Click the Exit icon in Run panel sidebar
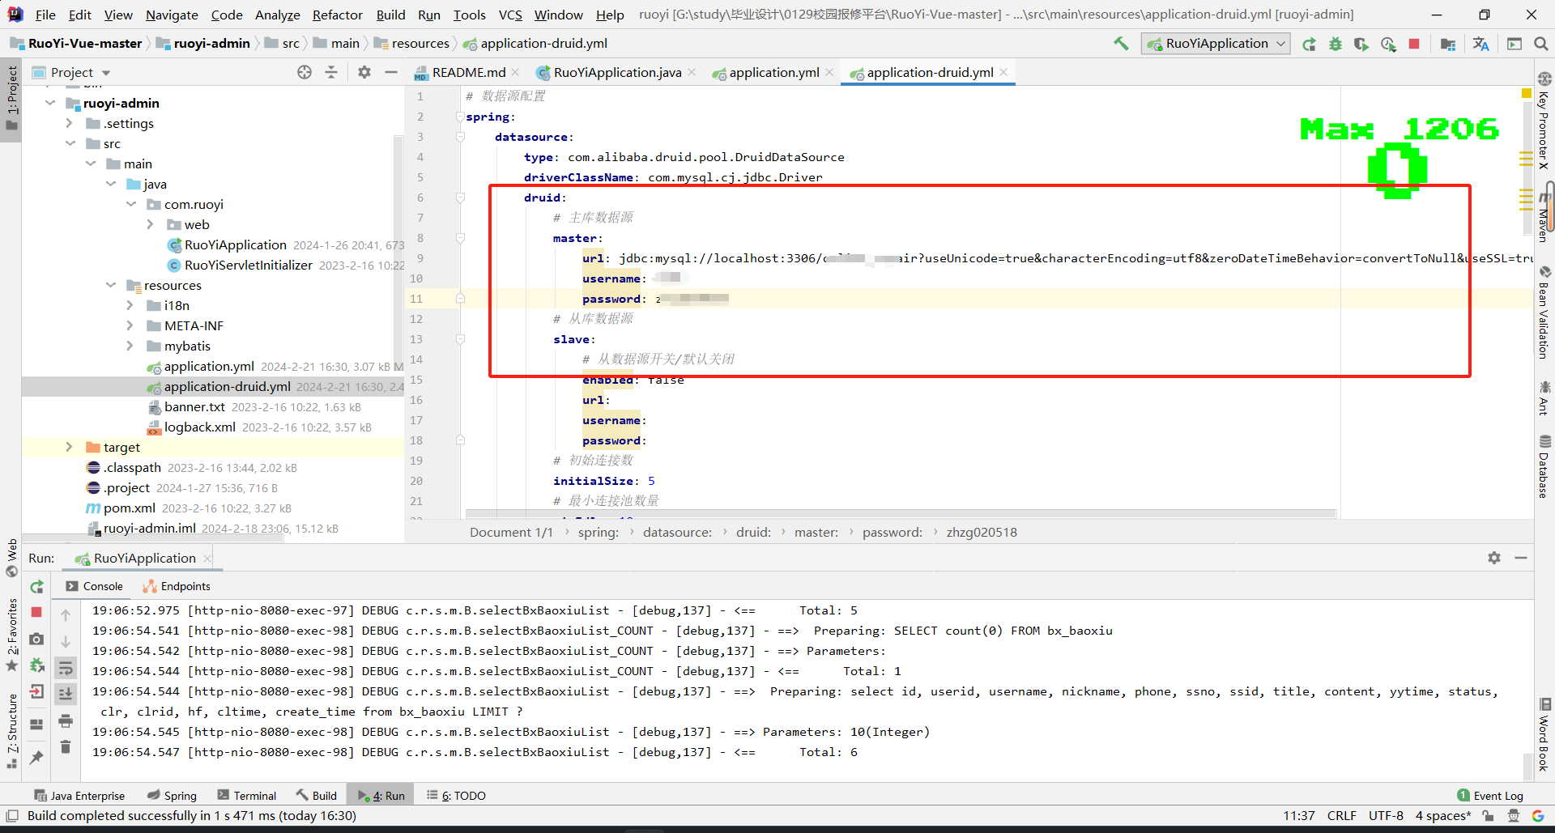The width and height of the screenshot is (1555, 833). coord(36,691)
